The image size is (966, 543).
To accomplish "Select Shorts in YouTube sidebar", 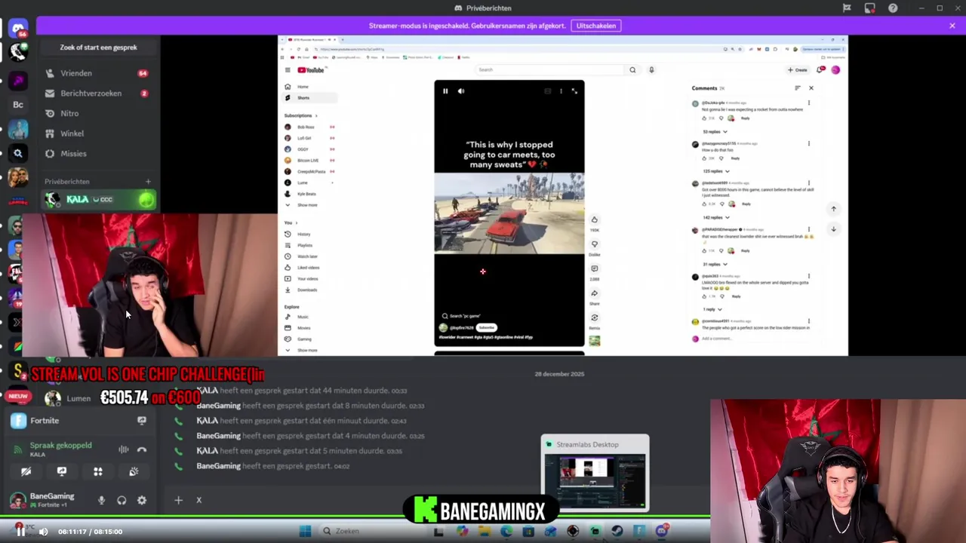I will click(309, 98).
